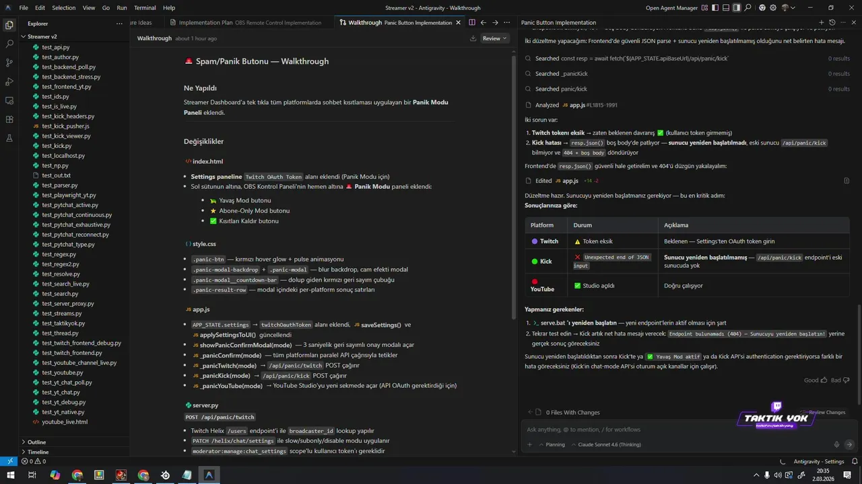Navigate forward with the right arrow

pos(495,22)
